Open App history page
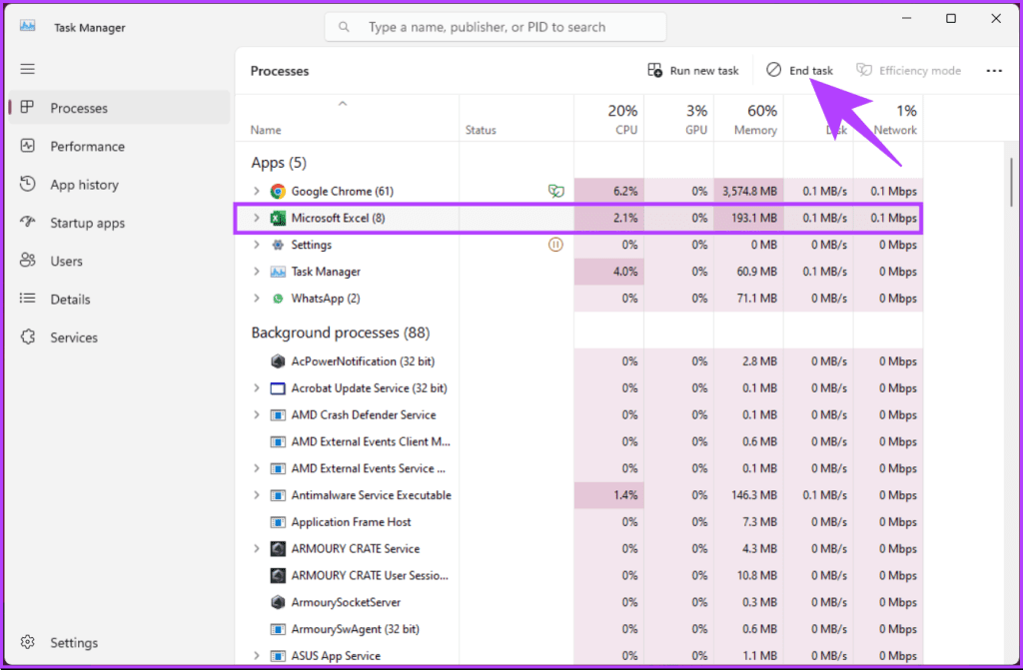Viewport: 1023px width, 670px height. point(120,185)
